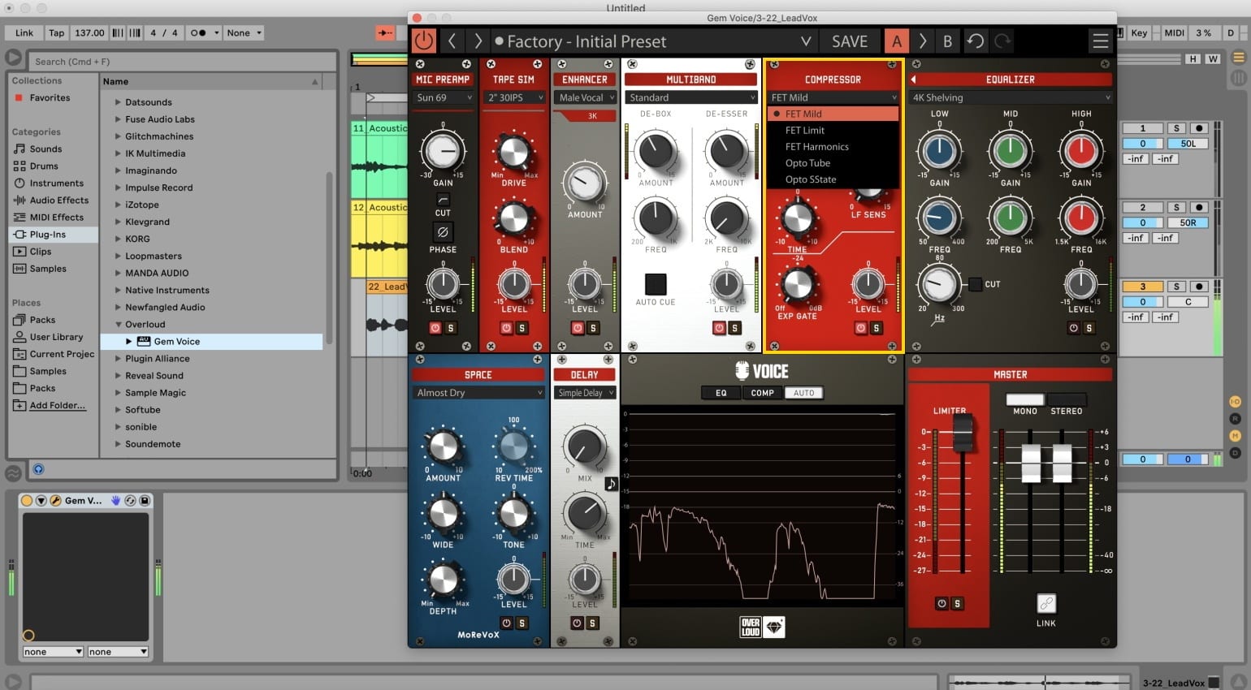Toggle Compressor module power button
Image resolution: width=1251 pixels, height=690 pixels.
coord(861,328)
